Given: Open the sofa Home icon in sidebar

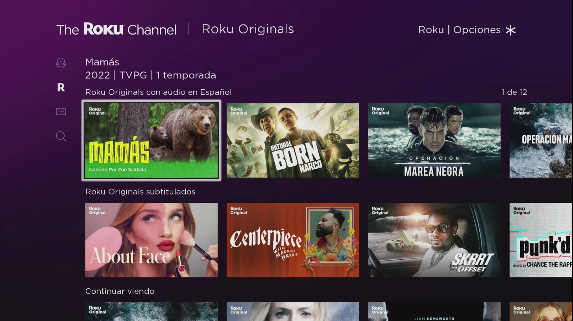Looking at the screenshot, I should 61,63.
